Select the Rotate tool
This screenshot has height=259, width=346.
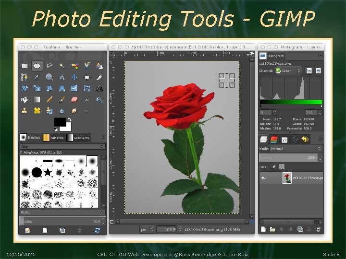tap(25, 88)
